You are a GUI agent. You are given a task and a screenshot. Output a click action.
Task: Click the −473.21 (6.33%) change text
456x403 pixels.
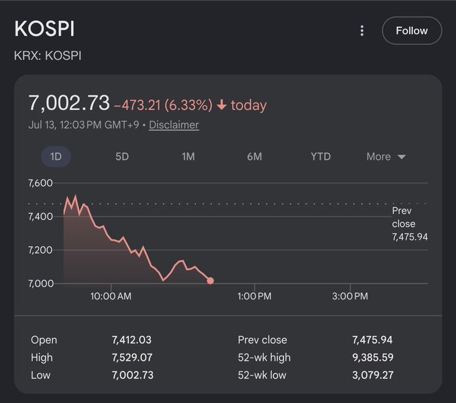pyautogui.click(x=163, y=105)
